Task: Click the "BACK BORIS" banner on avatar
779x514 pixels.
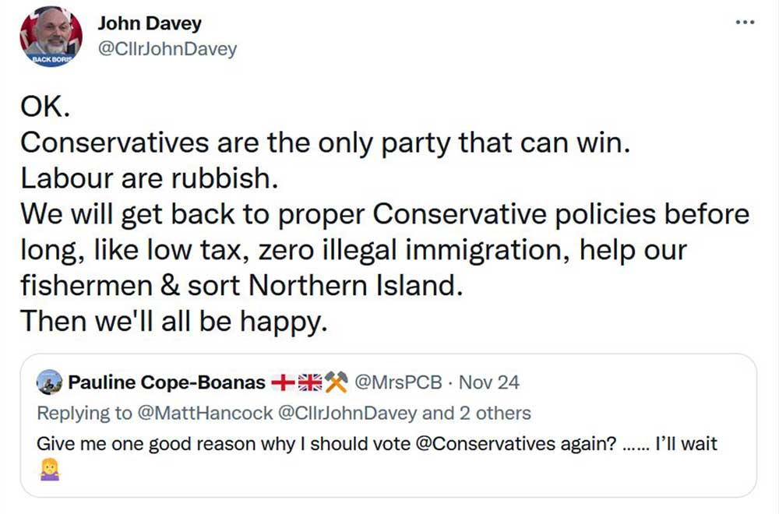Action: pyautogui.click(x=51, y=58)
